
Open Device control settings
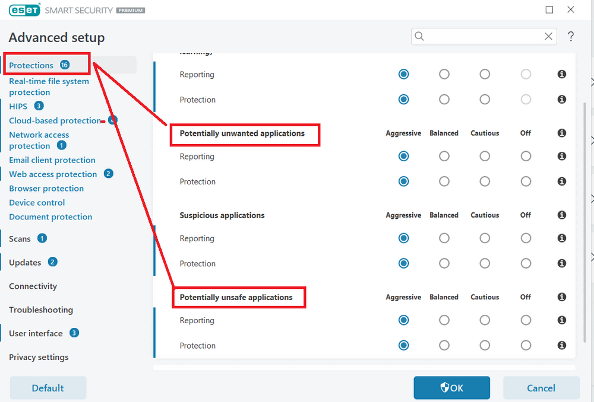[x=37, y=203]
